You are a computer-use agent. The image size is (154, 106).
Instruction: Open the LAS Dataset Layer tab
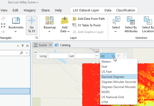(86, 10)
